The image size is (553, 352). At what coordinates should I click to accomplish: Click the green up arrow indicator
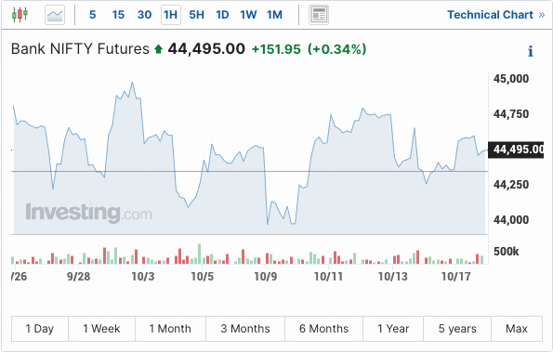tap(158, 49)
